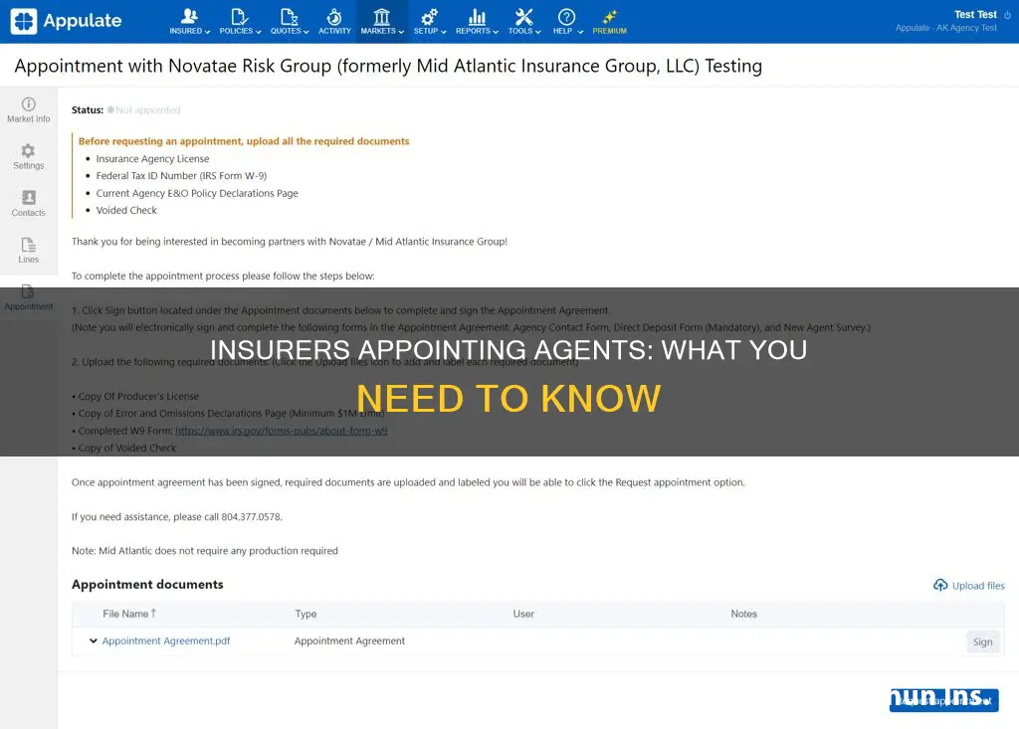Click the 'Appointment documents' heading
The height and width of the screenshot is (729, 1019).
click(147, 584)
